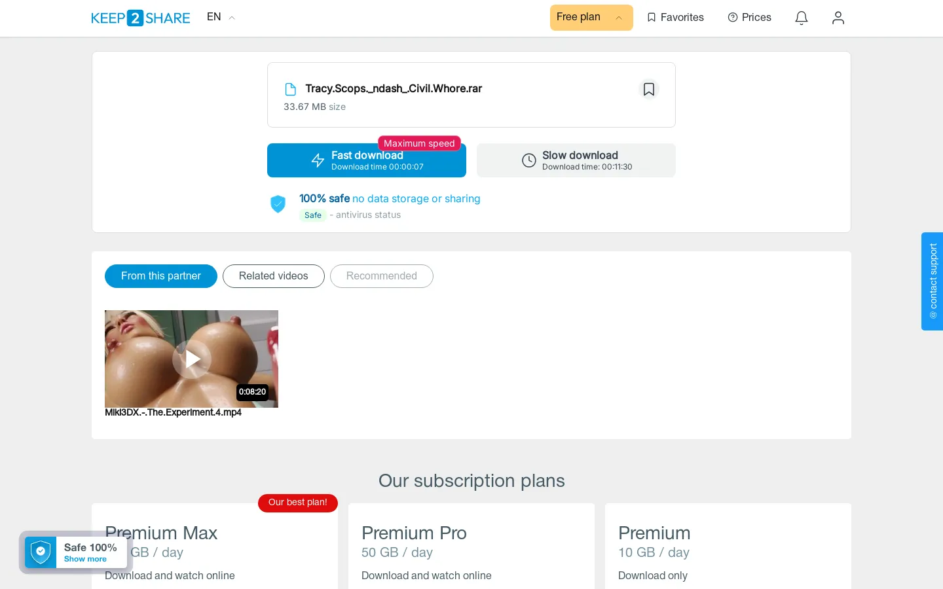Open the contact support side panel
This screenshot has width=943, height=589.
933,281
